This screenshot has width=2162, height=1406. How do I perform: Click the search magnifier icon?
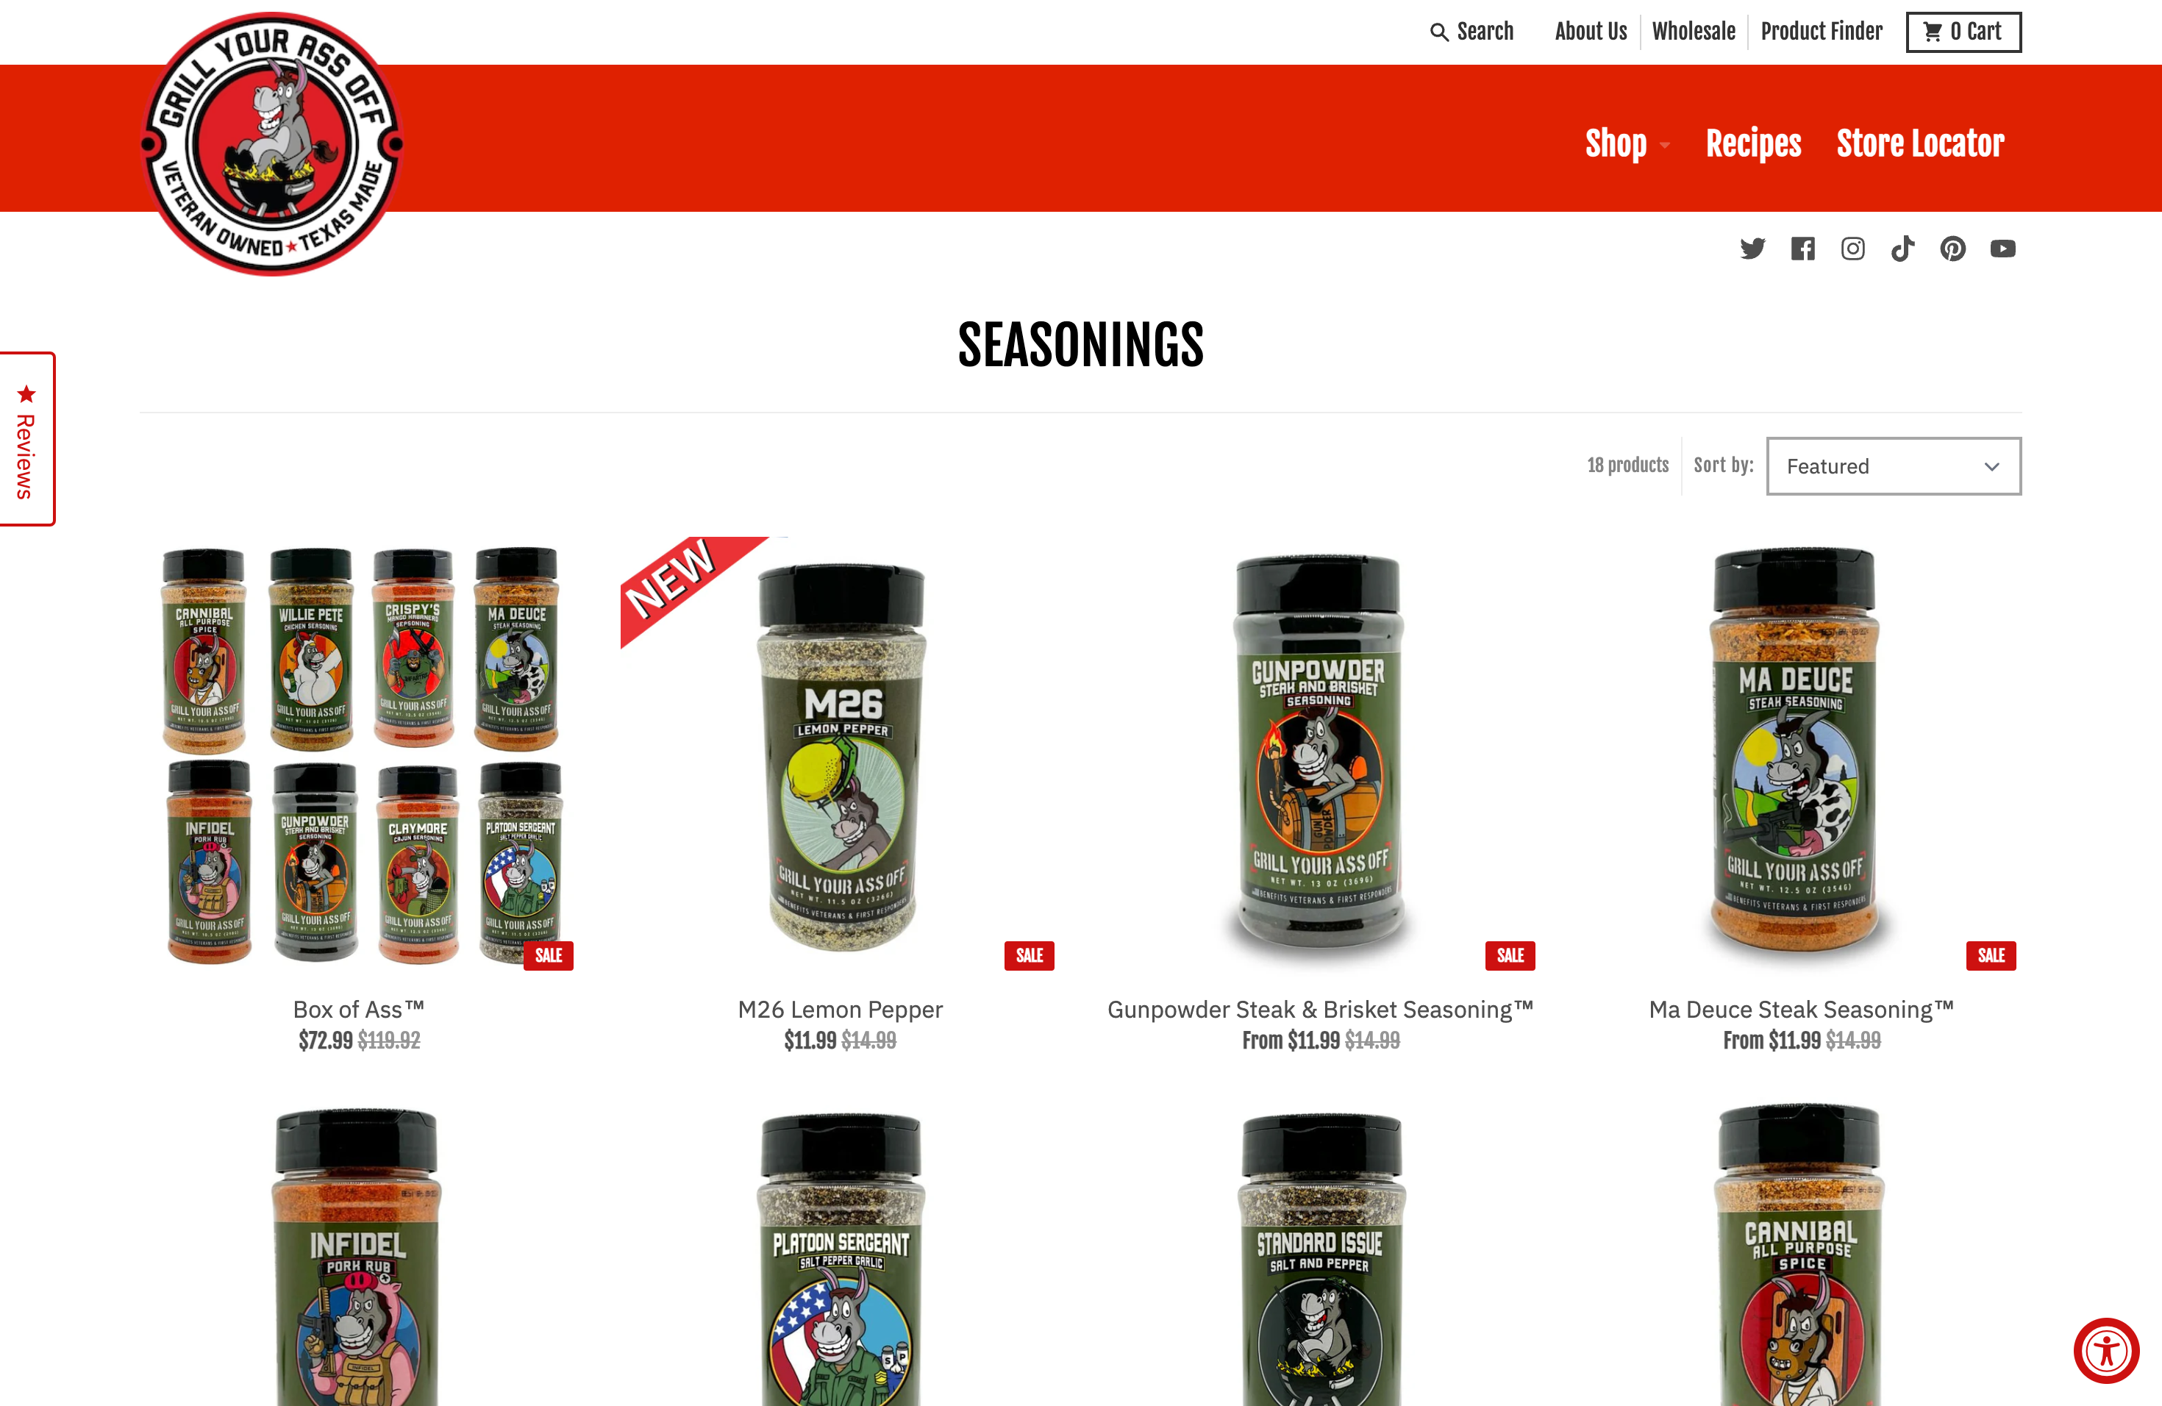1439,32
